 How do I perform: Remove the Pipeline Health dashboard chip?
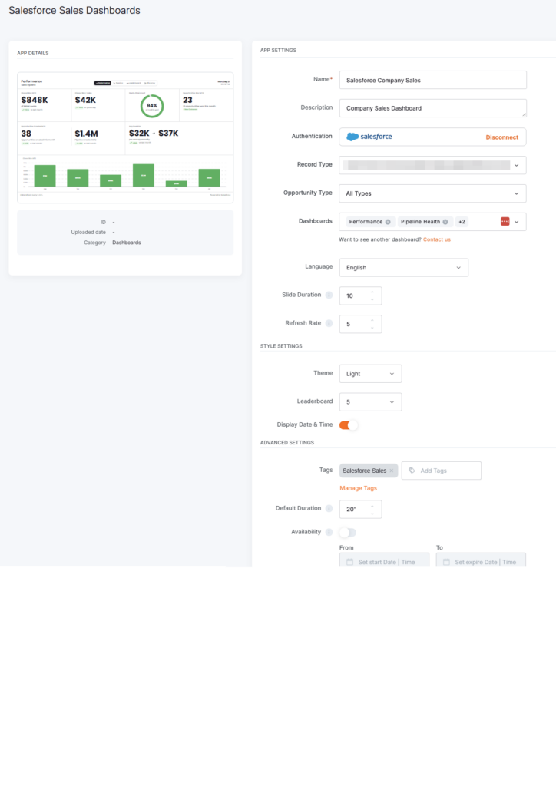(445, 222)
